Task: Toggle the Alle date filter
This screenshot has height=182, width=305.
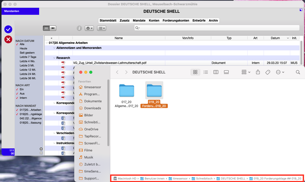Action: [x=22, y=44]
